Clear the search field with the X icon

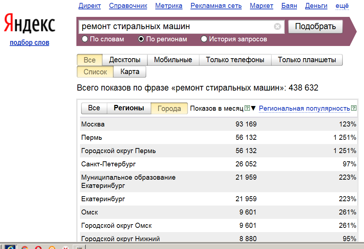(277, 27)
